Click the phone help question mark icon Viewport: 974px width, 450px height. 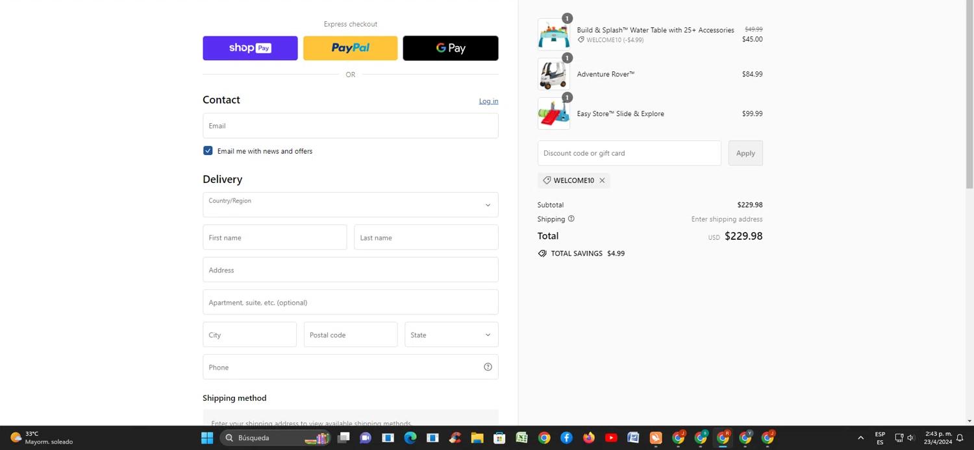(x=488, y=367)
